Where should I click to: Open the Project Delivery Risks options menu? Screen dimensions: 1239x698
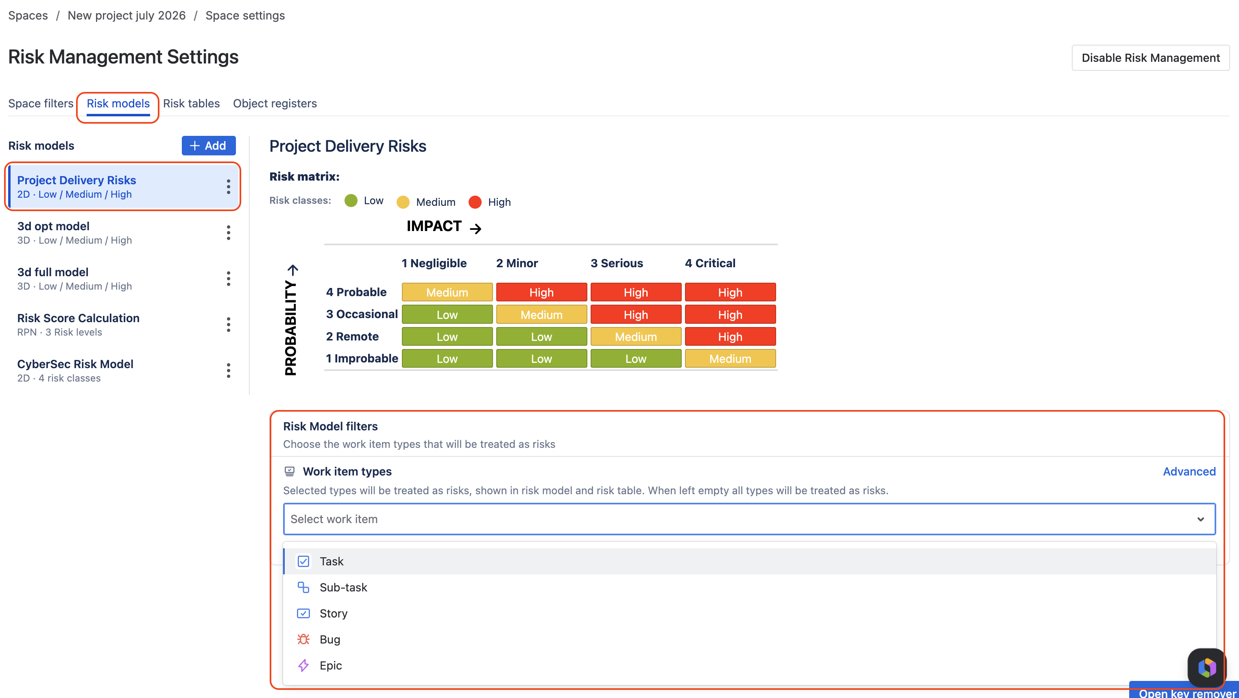[x=229, y=187]
